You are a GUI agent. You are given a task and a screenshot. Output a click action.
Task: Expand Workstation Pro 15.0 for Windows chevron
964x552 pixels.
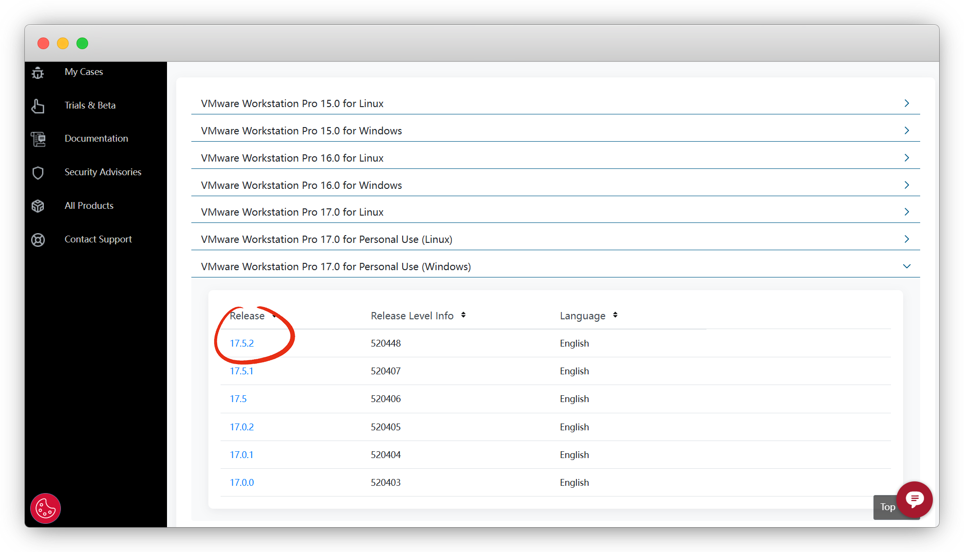[x=907, y=130]
